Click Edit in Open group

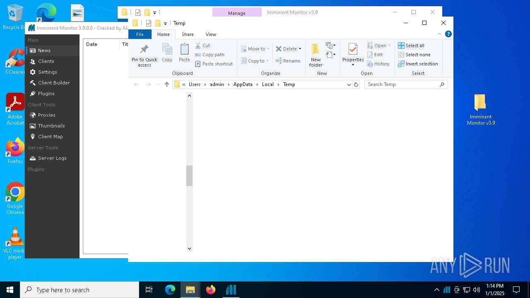click(375, 55)
